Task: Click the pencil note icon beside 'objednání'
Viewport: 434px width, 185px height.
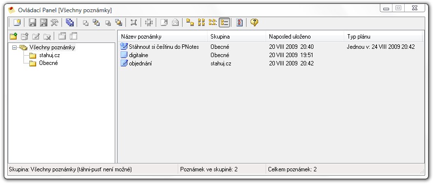Action: pyautogui.click(x=124, y=63)
